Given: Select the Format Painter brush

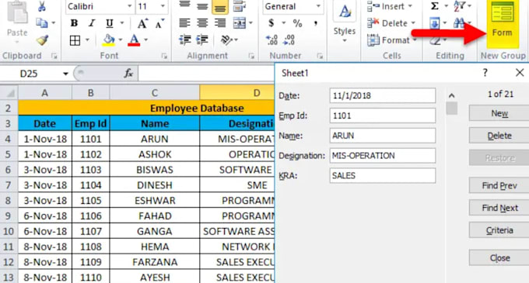Looking at the screenshot, I should (x=42, y=40).
